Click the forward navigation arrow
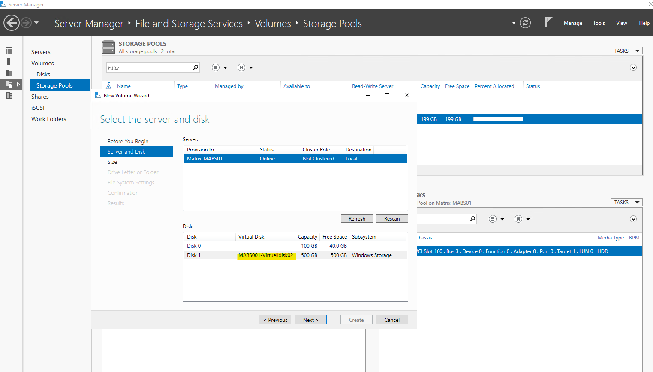 (26, 23)
